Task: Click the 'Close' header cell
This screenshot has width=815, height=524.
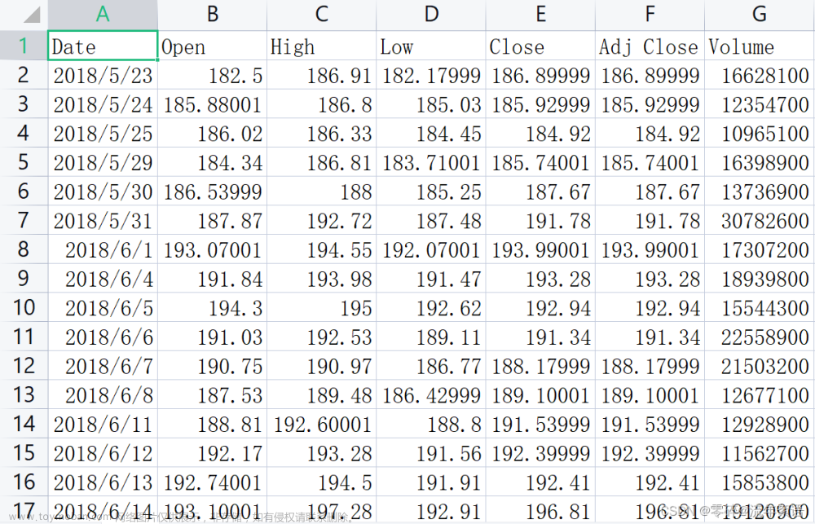Action: pos(540,46)
